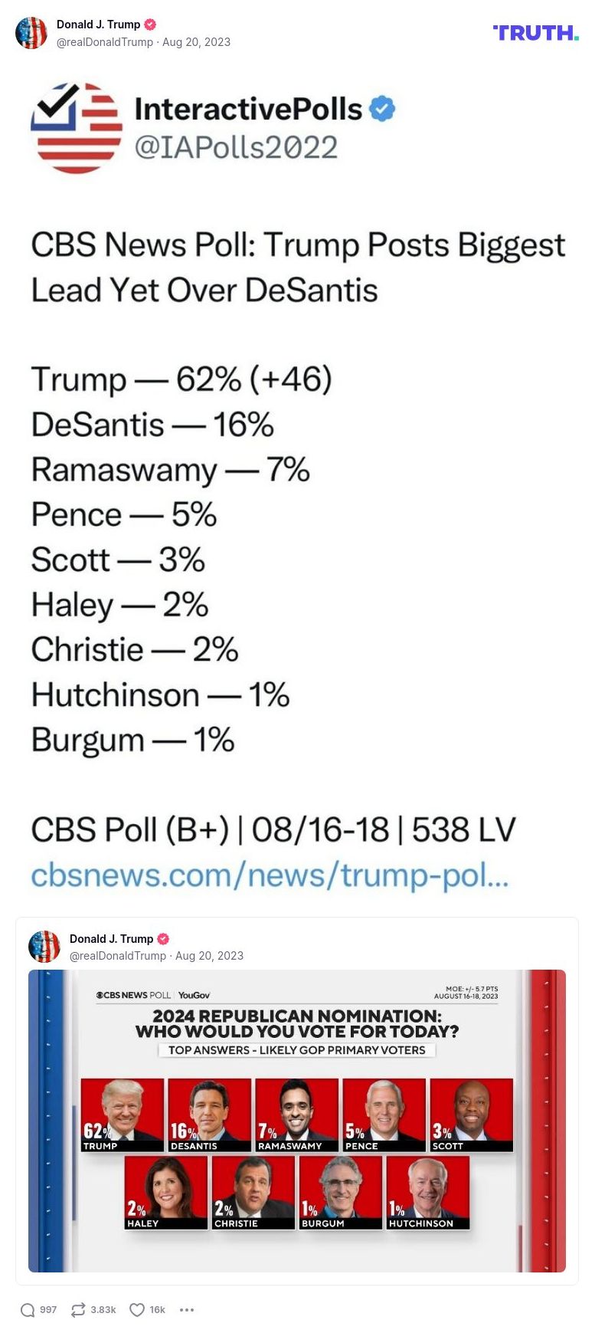The width and height of the screenshot is (595, 1333).
Task: Click the 3.83k ReTruth count
Action: 102,1310
